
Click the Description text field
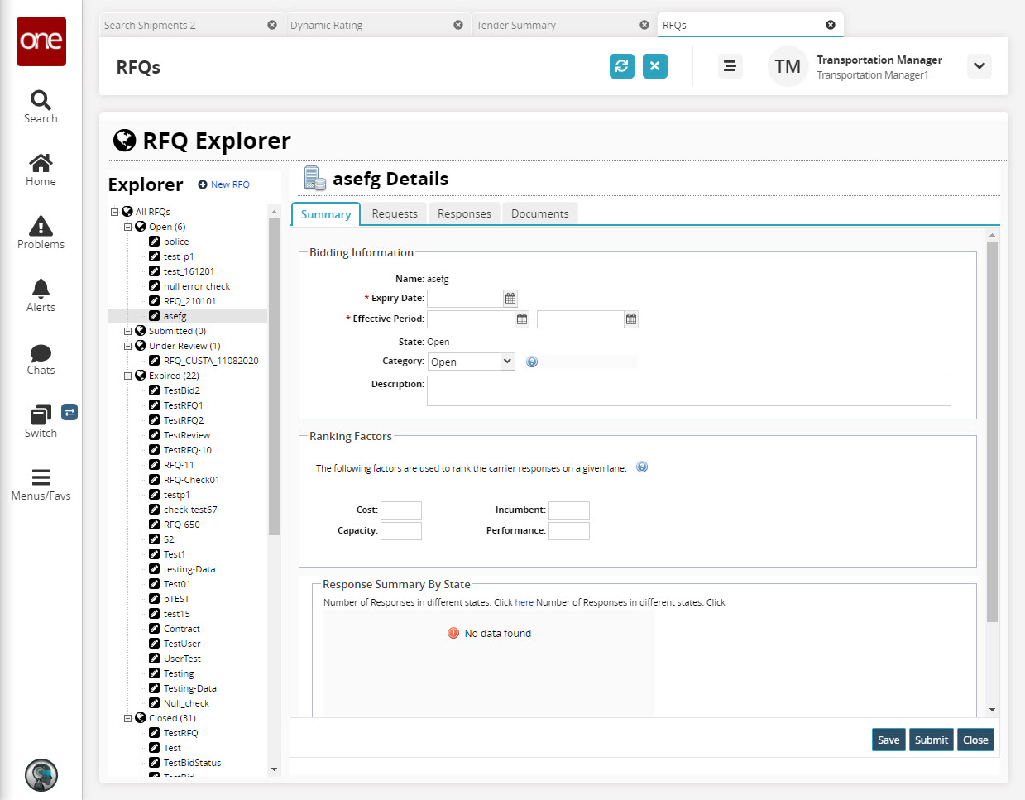tap(688, 390)
